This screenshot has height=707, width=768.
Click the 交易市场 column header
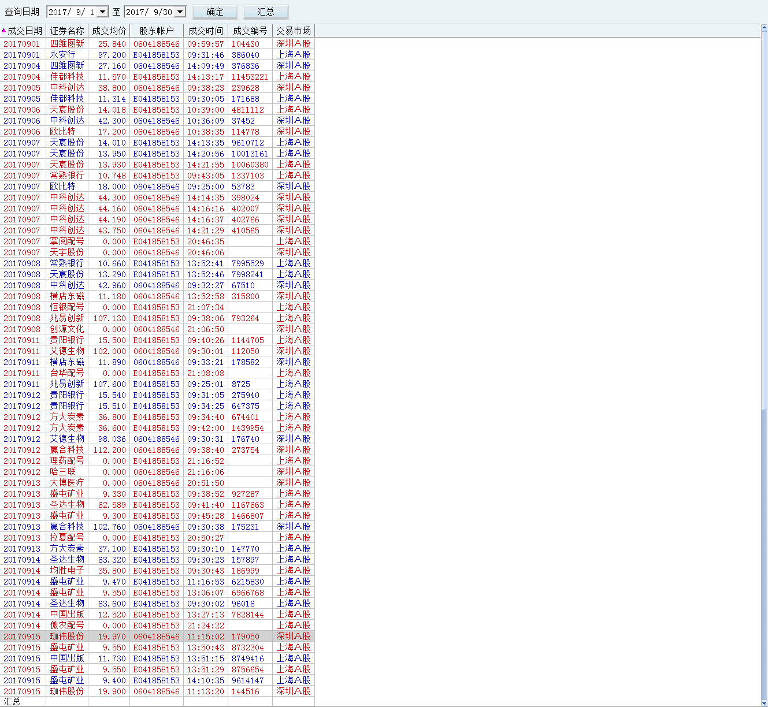[293, 31]
